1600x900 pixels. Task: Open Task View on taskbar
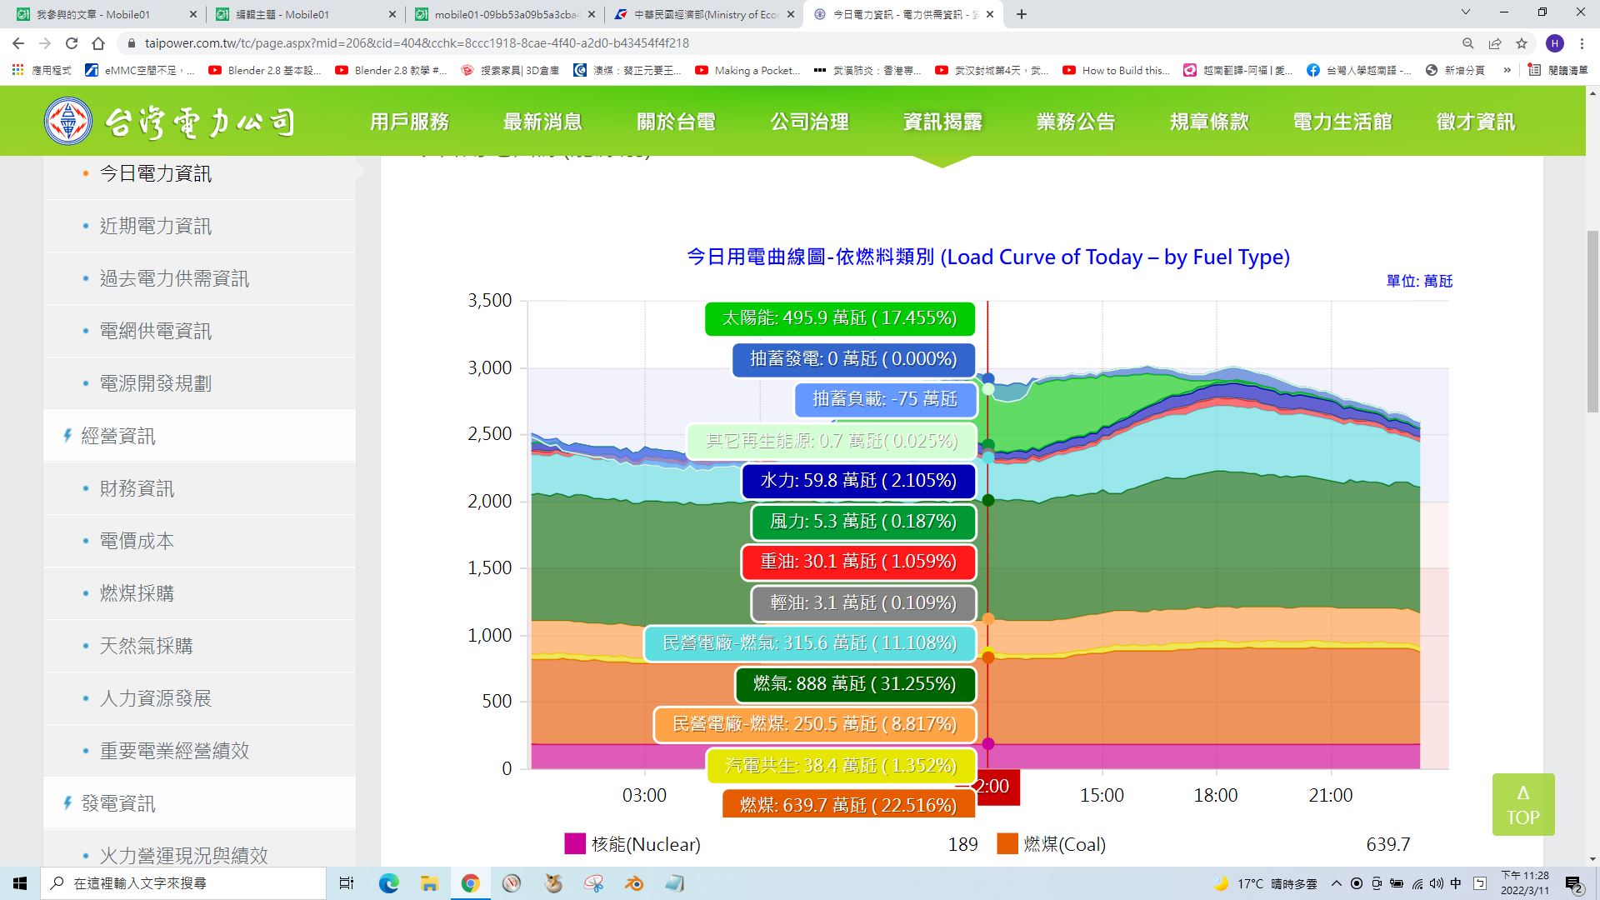pyautogui.click(x=347, y=883)
